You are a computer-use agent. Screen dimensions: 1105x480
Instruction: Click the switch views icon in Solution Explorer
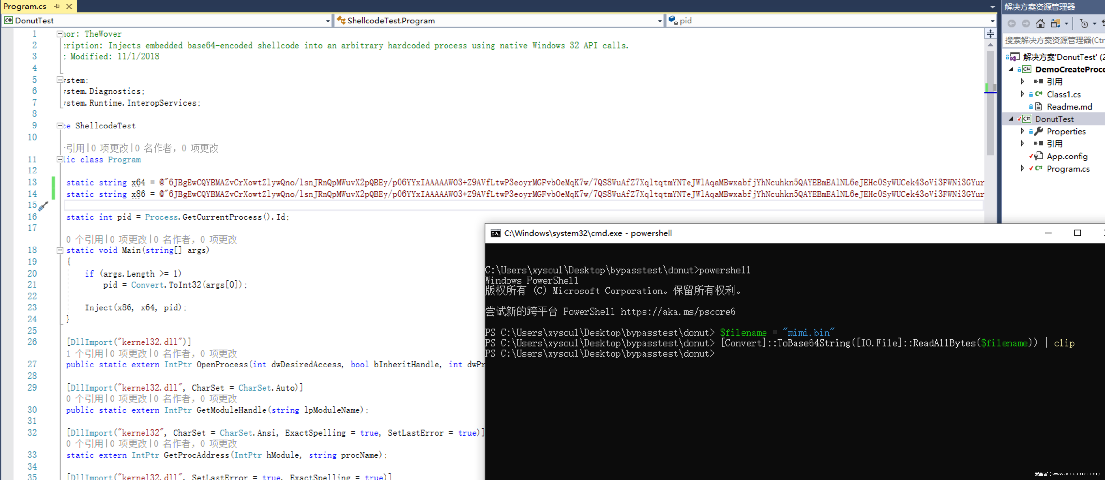1056,23
